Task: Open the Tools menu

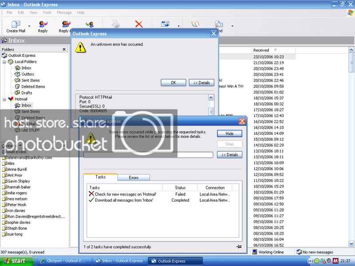Action: click(x=47, y=12)
